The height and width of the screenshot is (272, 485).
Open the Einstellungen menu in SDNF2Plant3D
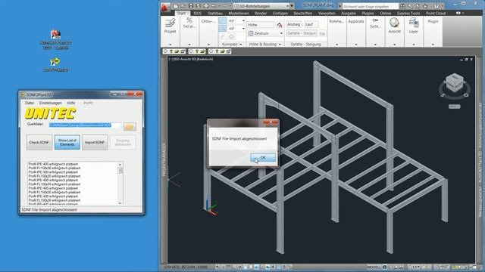51,103
